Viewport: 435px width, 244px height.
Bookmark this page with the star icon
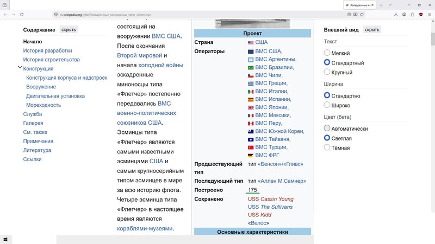pyautogui.click(x=362, y=15)
